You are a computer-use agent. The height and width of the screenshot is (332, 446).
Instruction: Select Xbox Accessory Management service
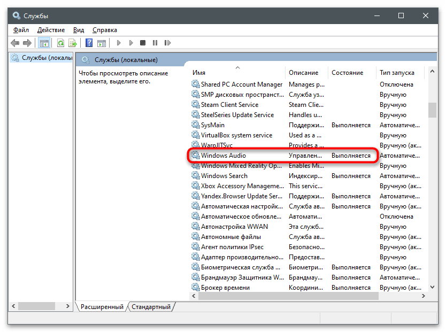pyautogui.click(x=307, y=186)
